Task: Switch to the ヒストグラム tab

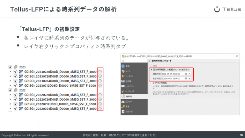Action: [134, 86]
